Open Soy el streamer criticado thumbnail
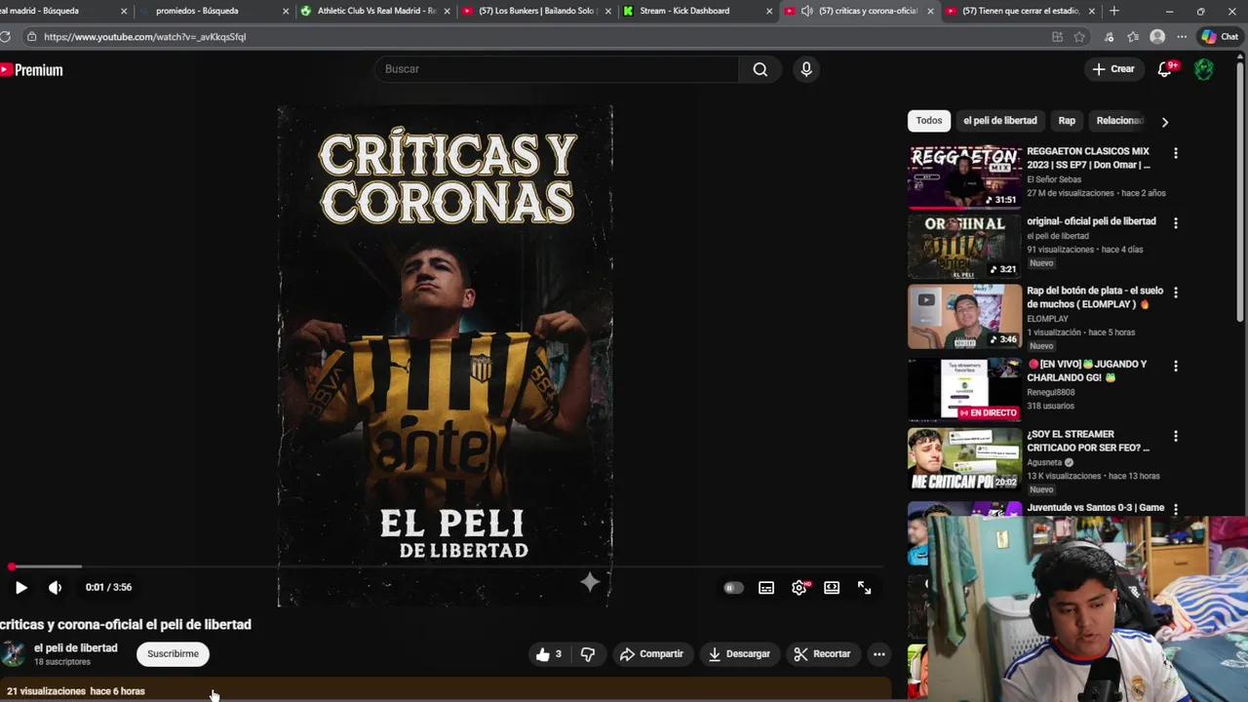Screen dimensions: 1248x702 pos(965,459)
